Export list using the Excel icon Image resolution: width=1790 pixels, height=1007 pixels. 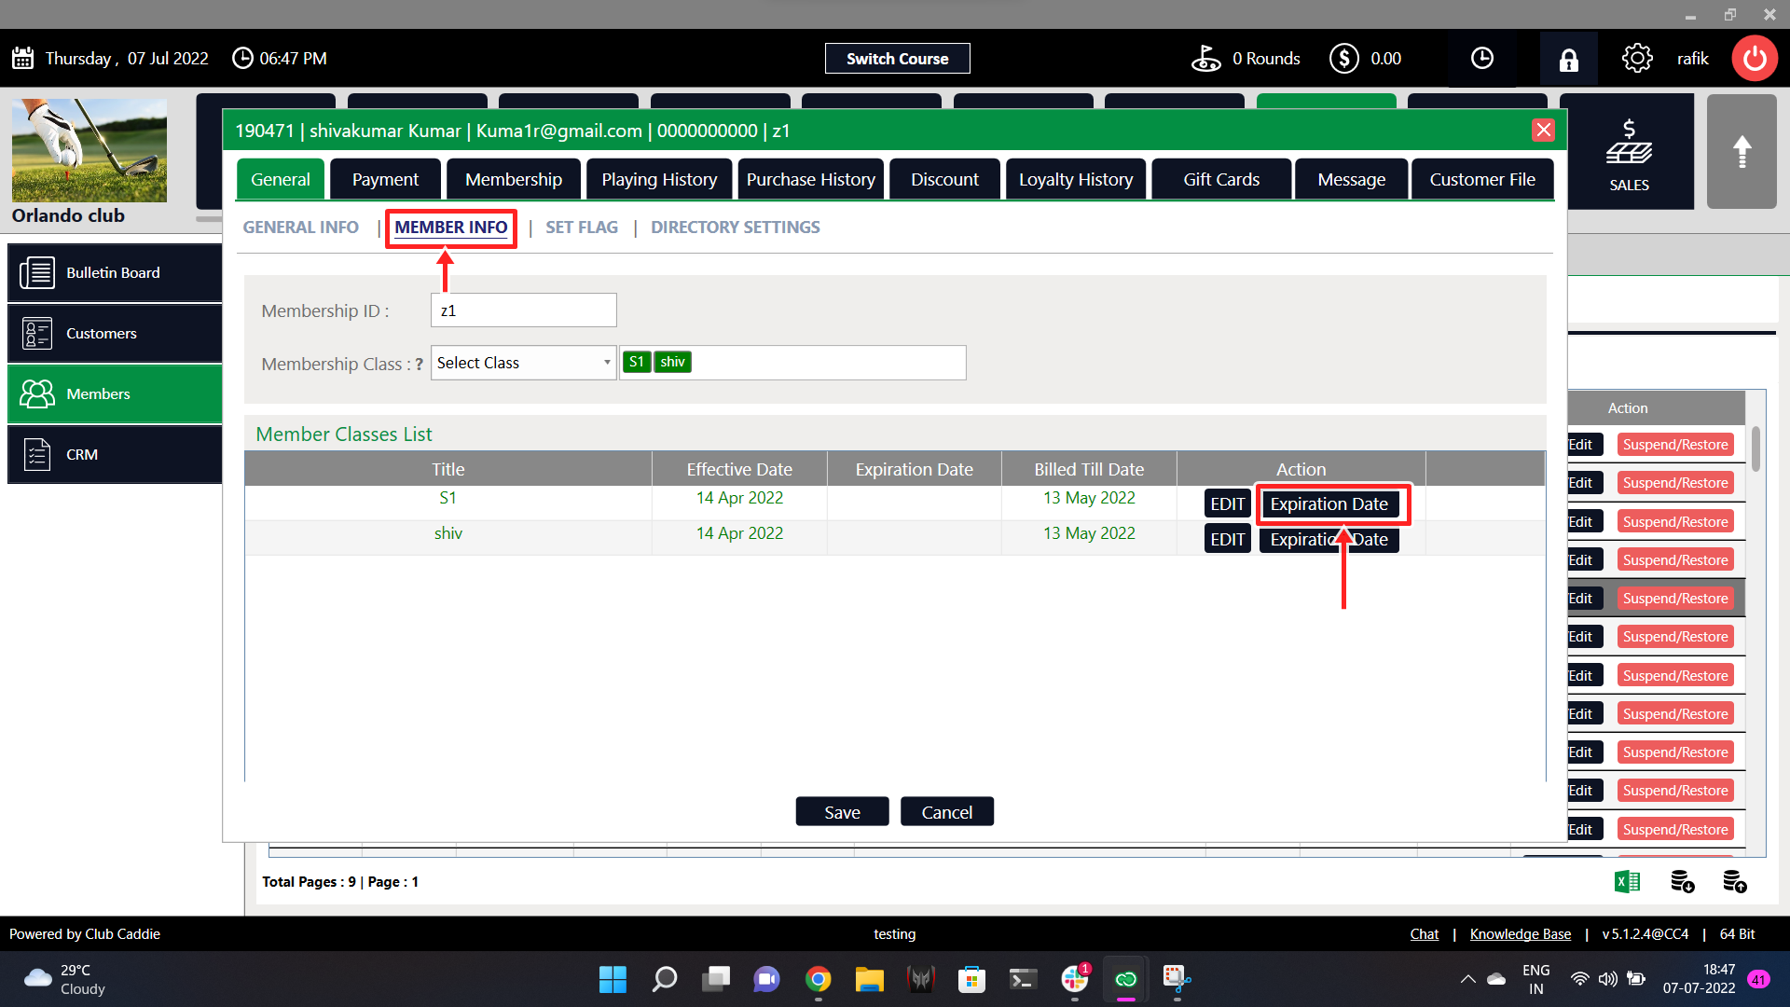[x=1627, y=881]
